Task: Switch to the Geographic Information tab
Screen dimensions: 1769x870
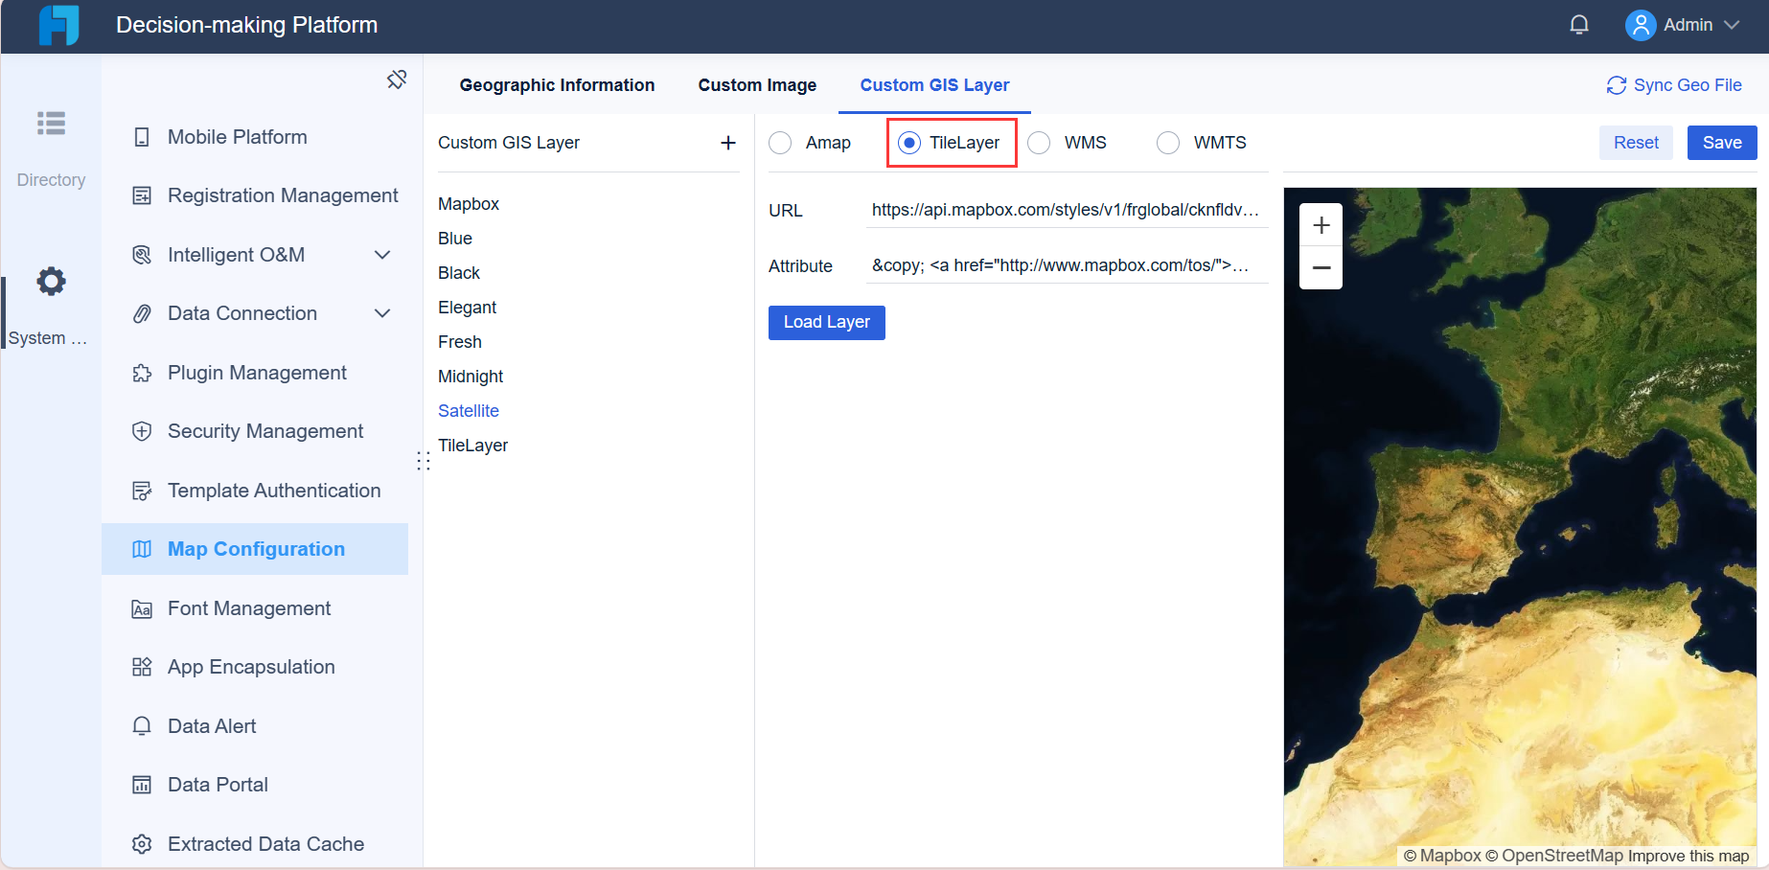Action: click(557, 84)
